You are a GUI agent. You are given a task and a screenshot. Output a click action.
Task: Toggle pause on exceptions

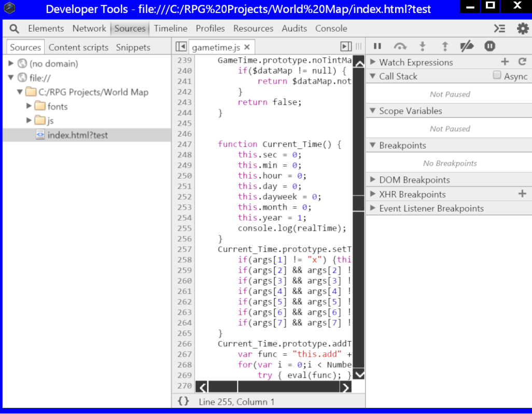coord(489,46)
